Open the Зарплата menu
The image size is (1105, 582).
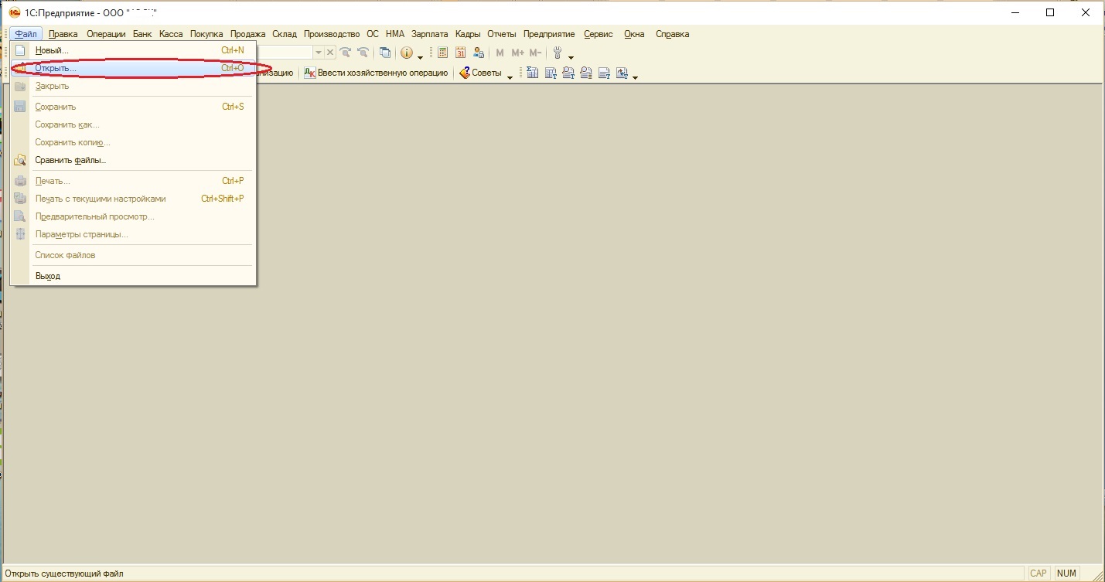[x=429, y=34]
